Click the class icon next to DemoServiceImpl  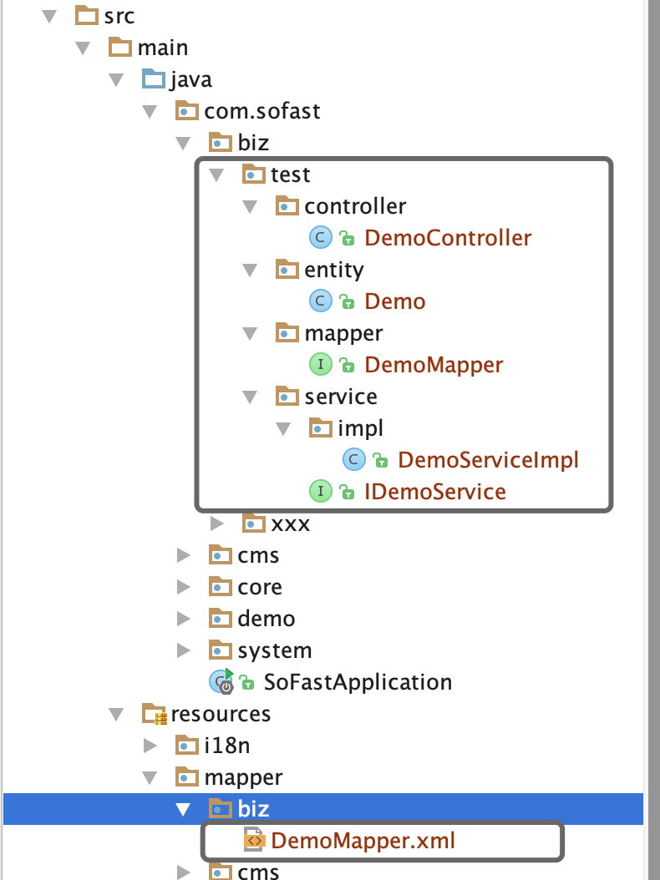[x=354, y=460]
